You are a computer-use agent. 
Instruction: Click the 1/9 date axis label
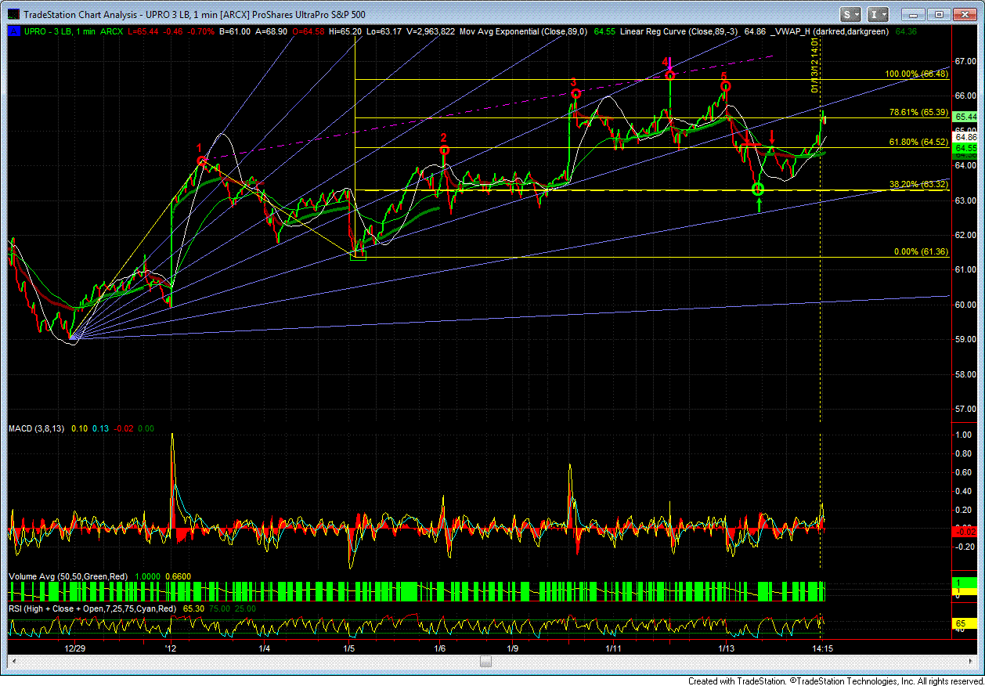(513, 648)
